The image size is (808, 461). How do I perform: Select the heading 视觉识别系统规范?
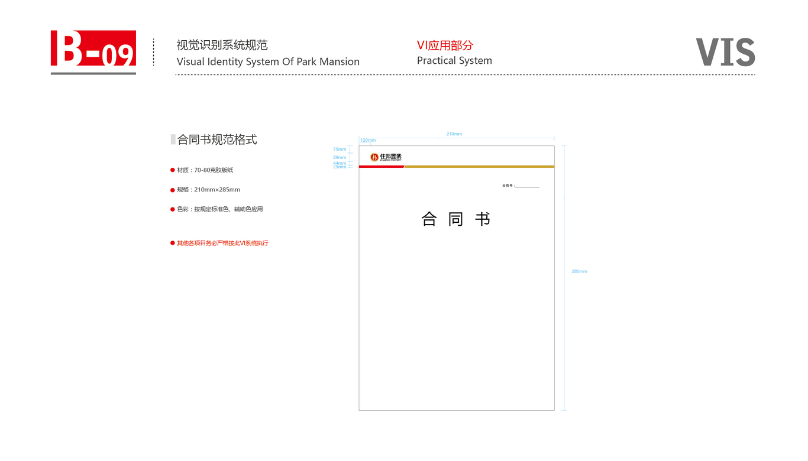[x=222, y=45]
